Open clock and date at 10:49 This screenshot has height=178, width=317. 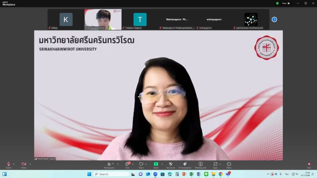click(305, 174)
